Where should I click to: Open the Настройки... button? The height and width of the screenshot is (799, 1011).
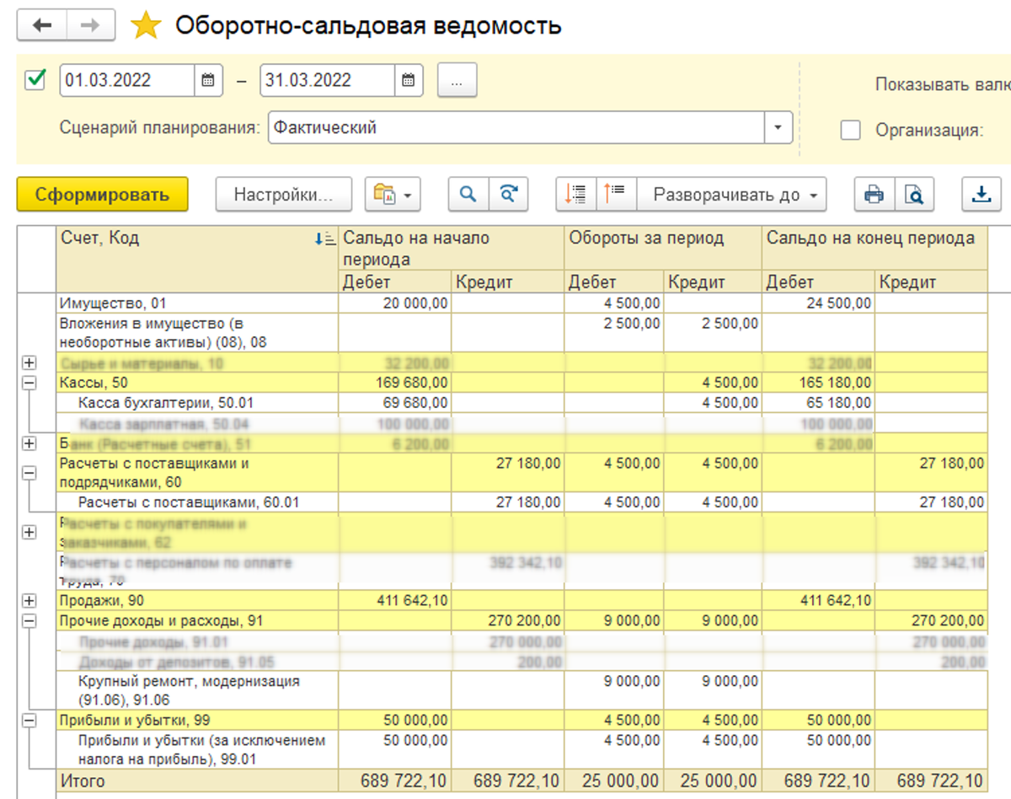[283, 195]
